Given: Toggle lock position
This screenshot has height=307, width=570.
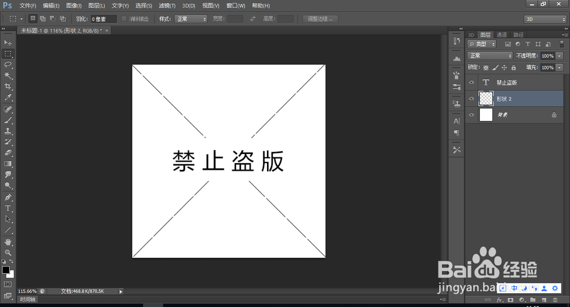Looking at the screenshot, I should point(504,68).
